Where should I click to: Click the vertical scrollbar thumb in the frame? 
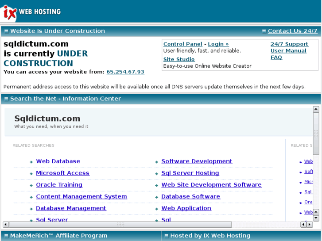tap(316, 133)
